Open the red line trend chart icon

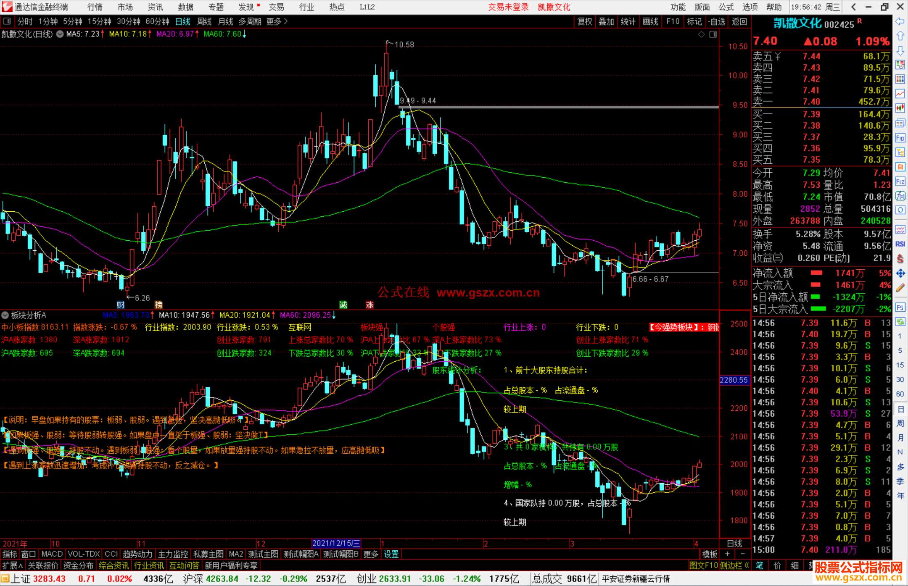900,94
